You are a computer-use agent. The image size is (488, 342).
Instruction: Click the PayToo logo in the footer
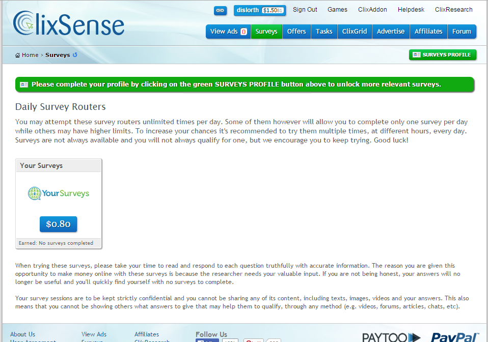click(390, 336)
